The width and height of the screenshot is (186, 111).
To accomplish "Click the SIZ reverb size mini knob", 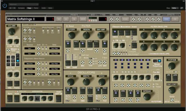I will pos(147,19).
